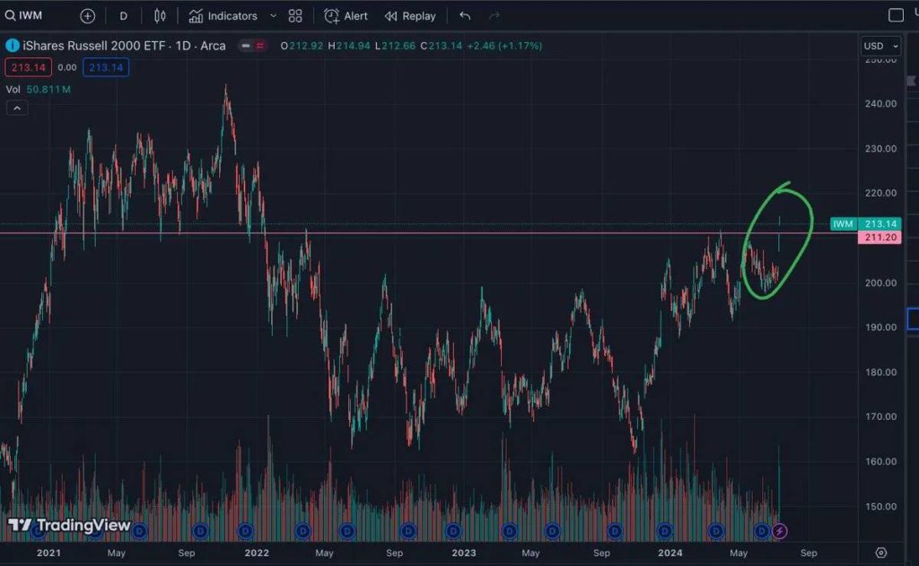The width and height of the screenshot is (919, 566).
Task: Undo the last chart action
Action: coord(464,15)
